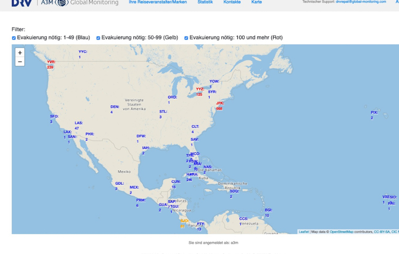This screenshot has width=399, height=254.
Task: Click the BGI marker showing 10
Action: pos(268,213)
